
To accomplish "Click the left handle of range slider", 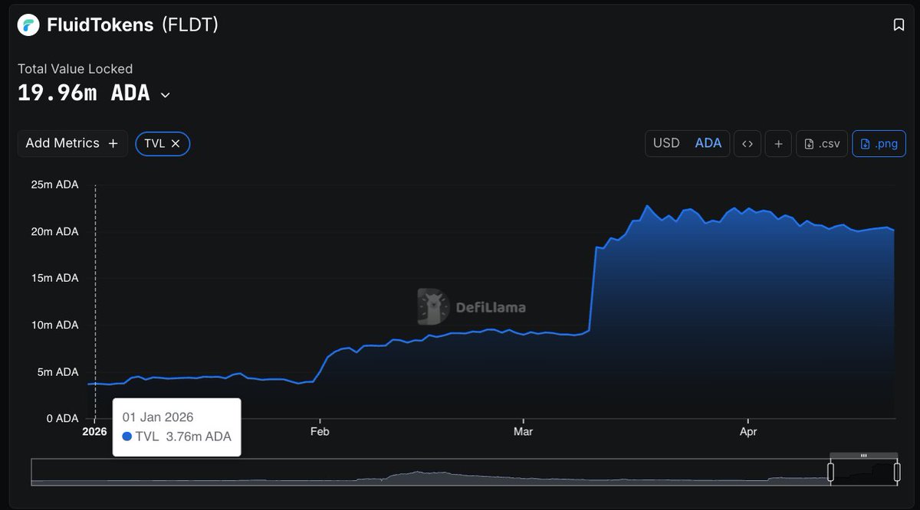I will tap(830, 472).
